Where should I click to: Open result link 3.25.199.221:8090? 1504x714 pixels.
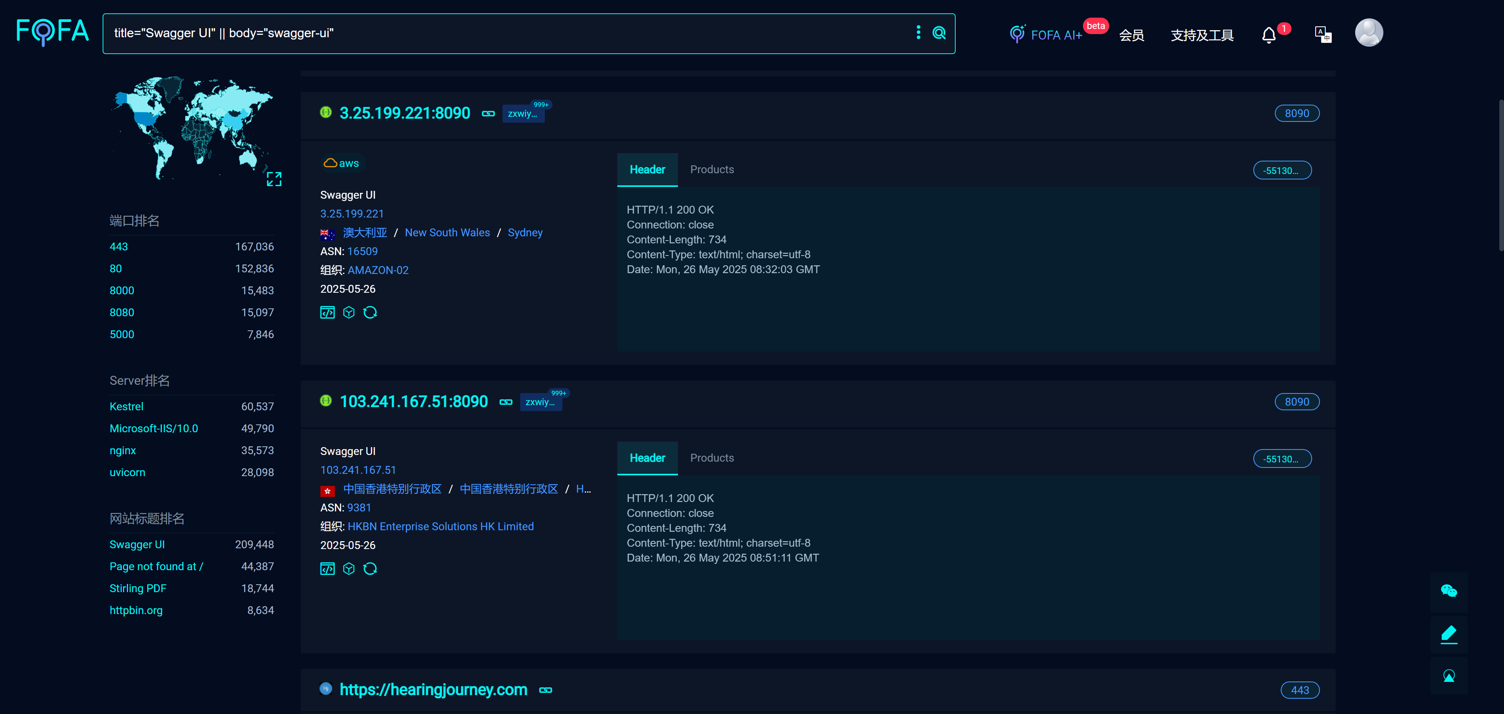pyautogui.click(x=405, y=113)
